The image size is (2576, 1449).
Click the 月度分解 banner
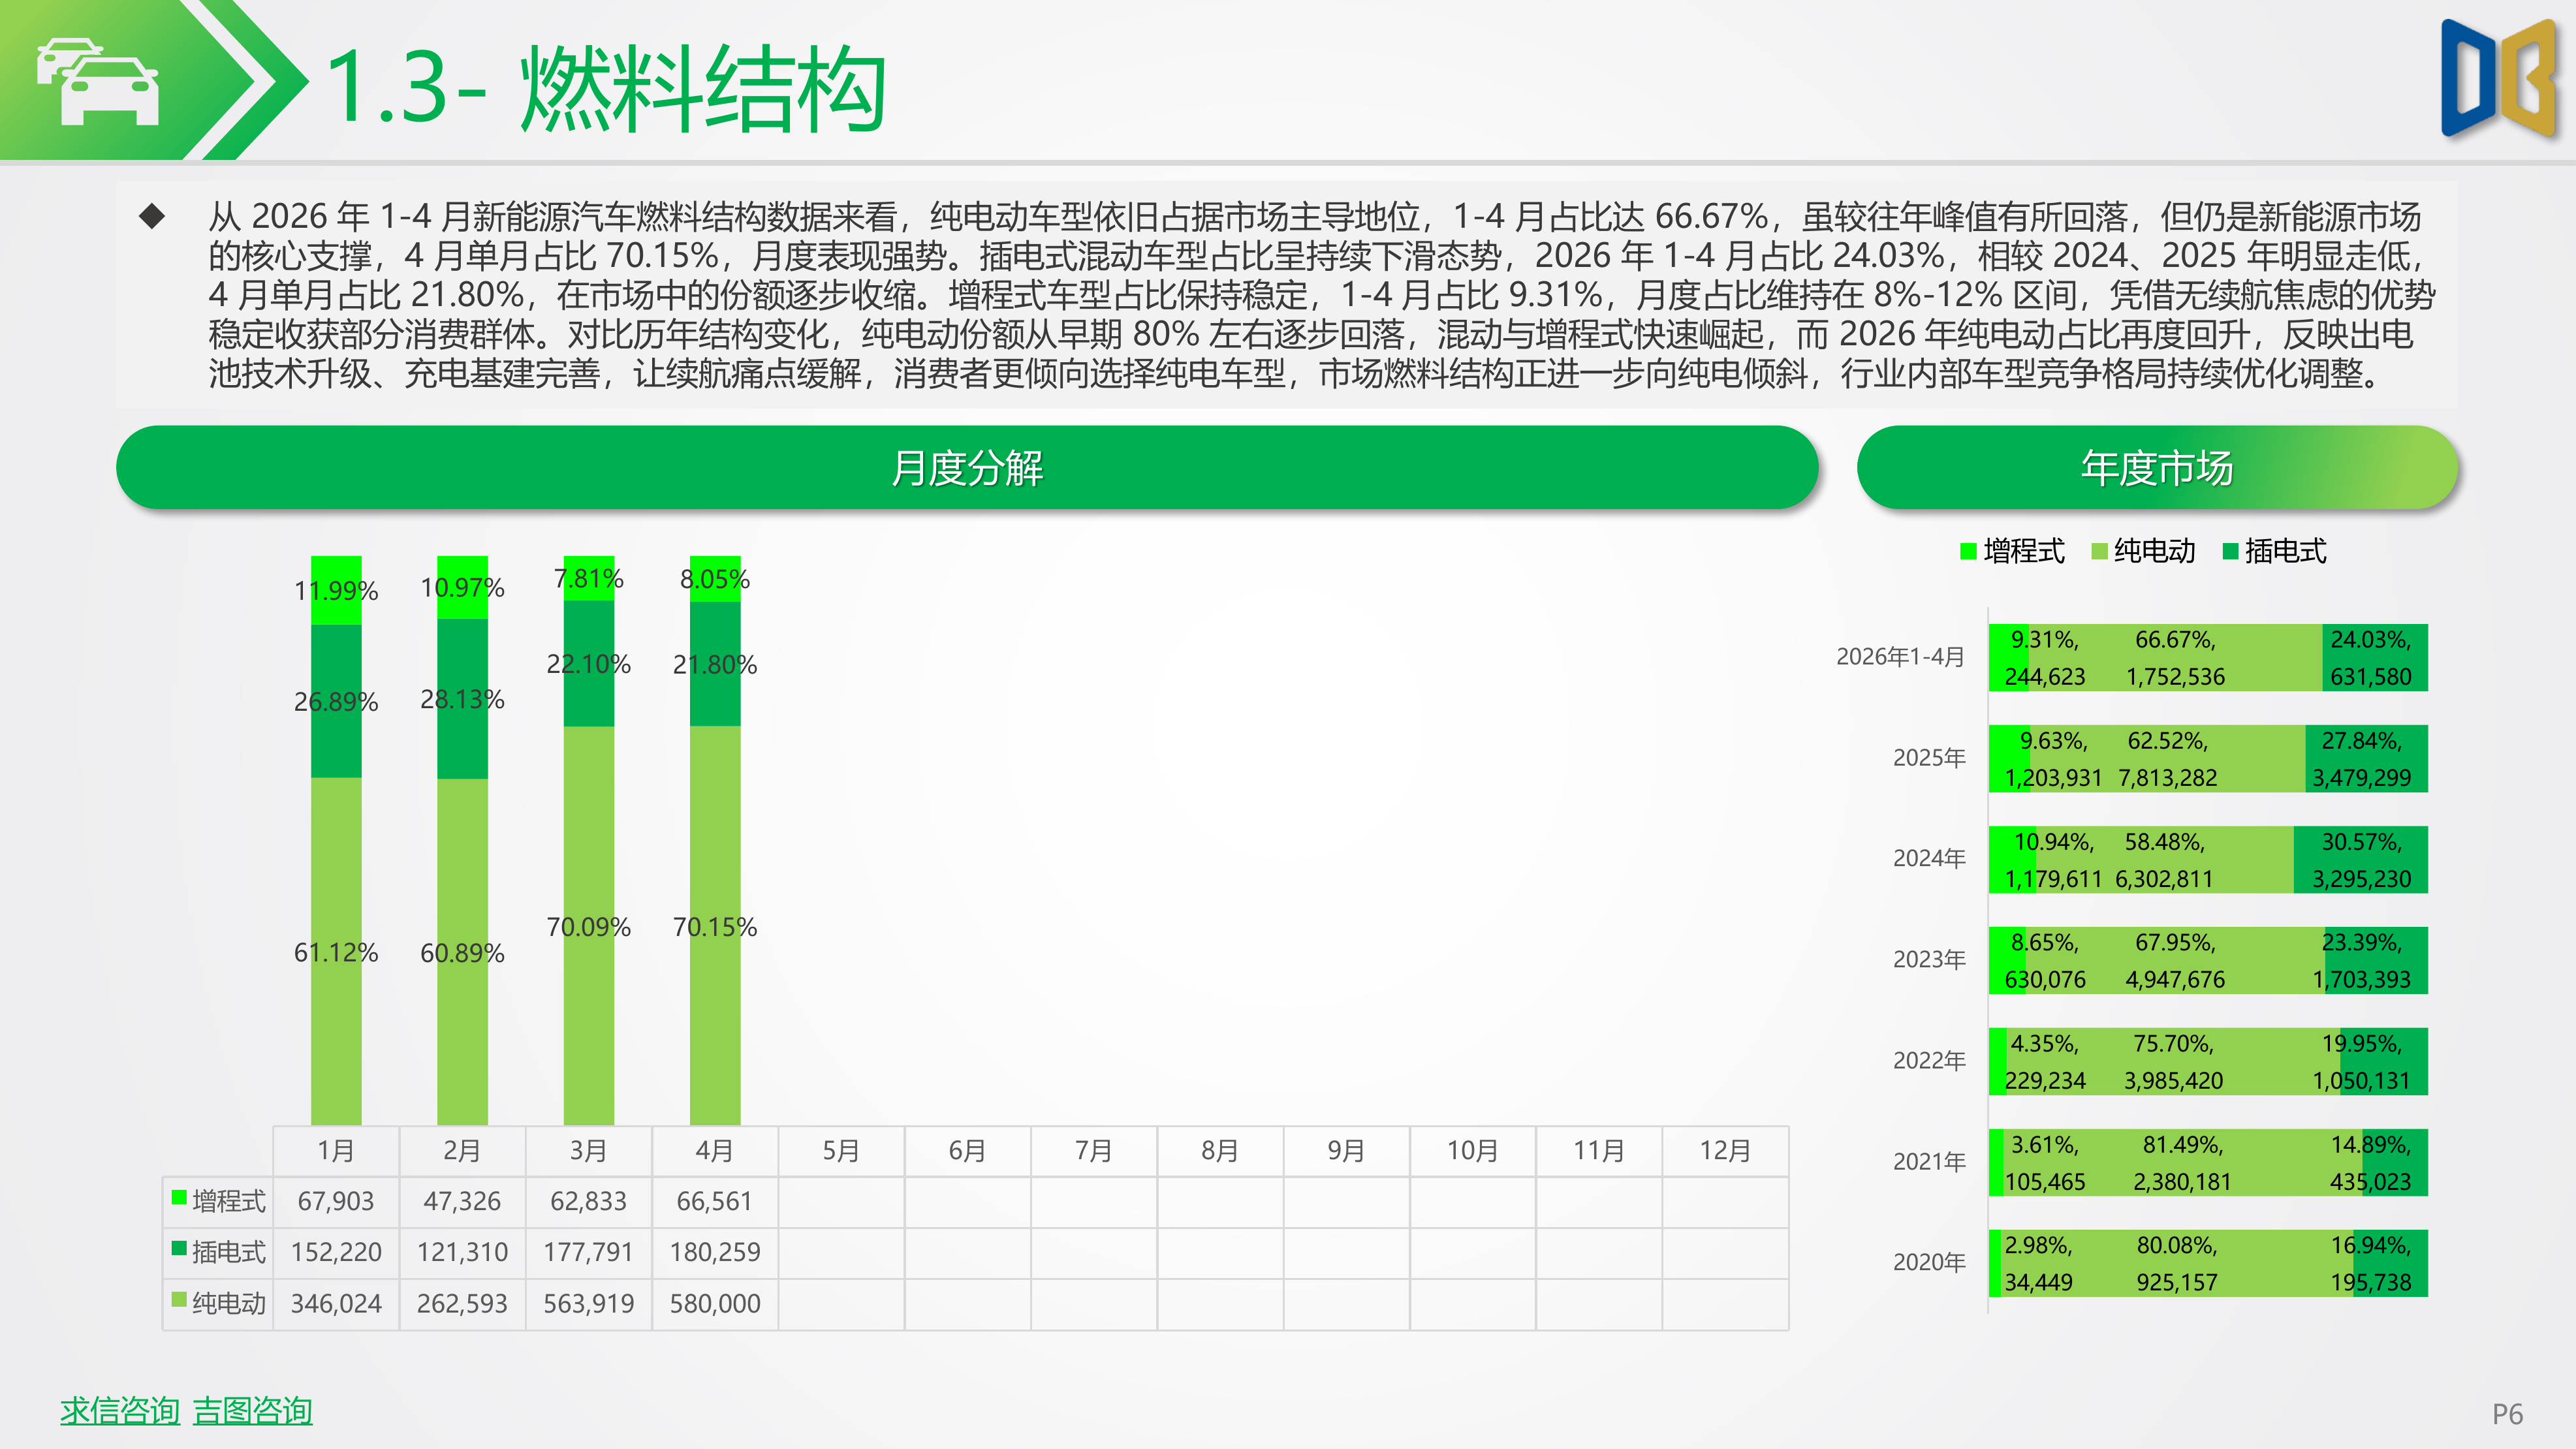pyautogui.click(x=967, y=467)
